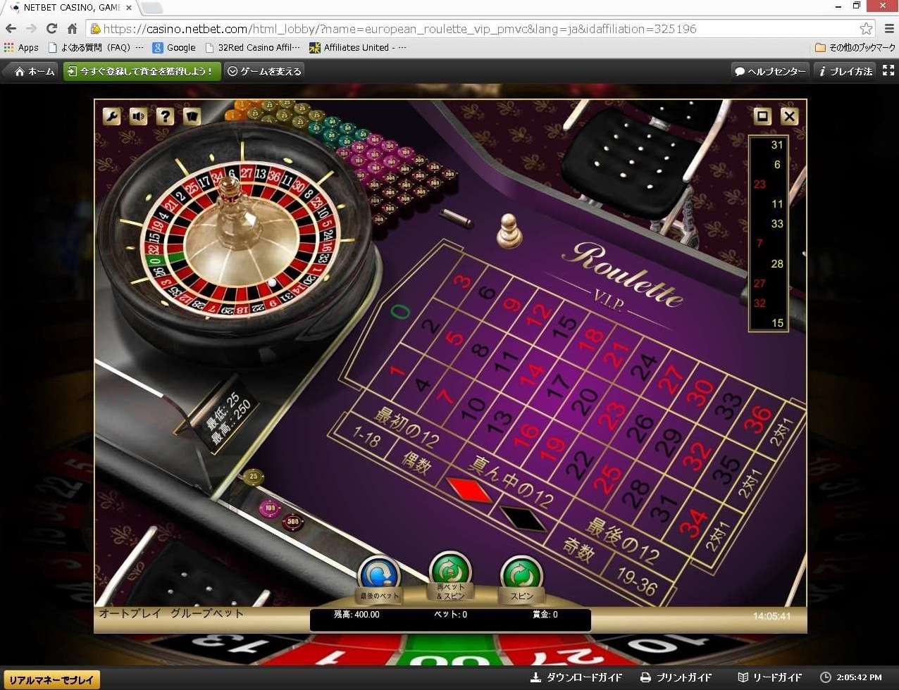Open リードガイド read guide
Viewport: 899px width, 690px height.
point(769,677)
